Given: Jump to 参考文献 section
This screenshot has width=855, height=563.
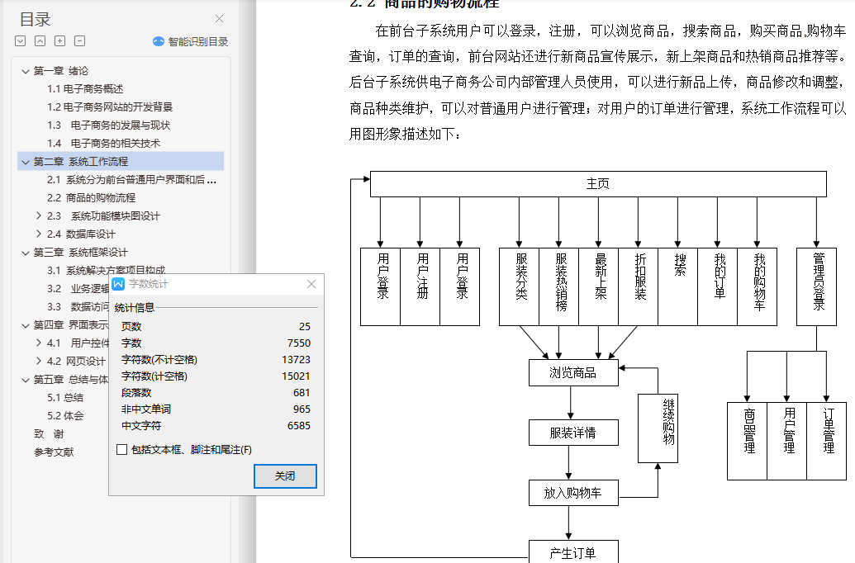Looking at the screenshot, I should click(x=54, y=452).
